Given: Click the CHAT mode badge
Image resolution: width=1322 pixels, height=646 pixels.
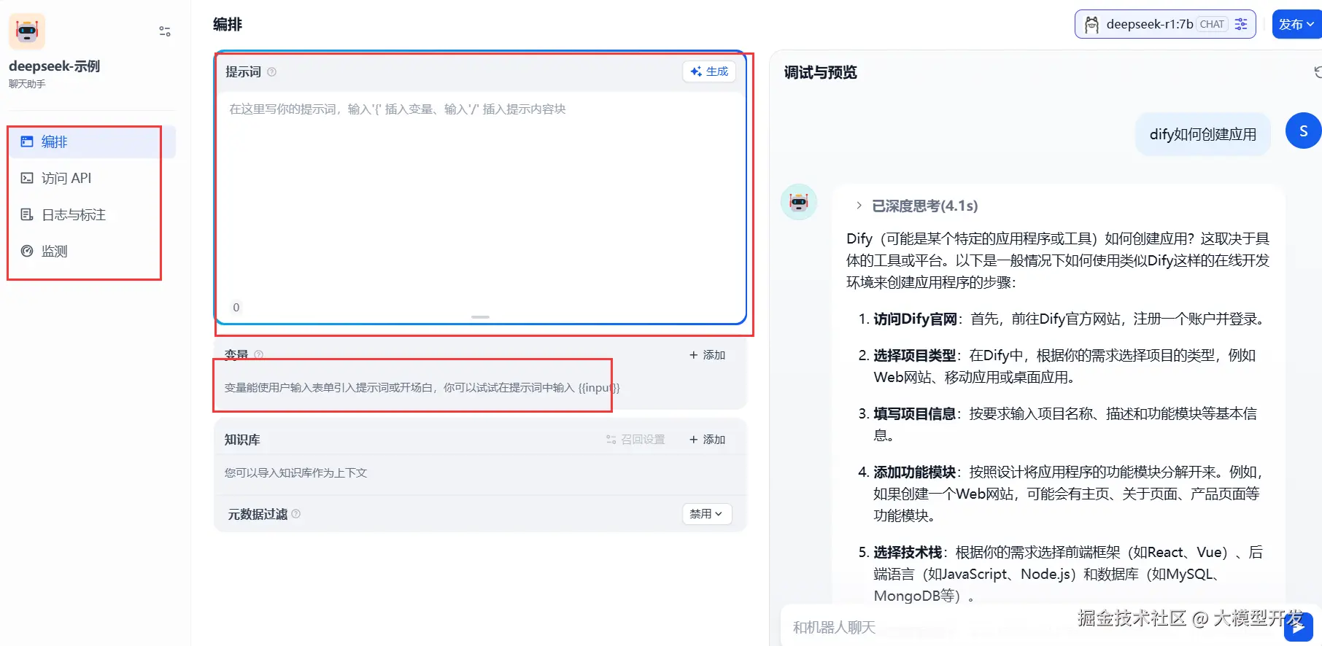Looking at the screenshot, I should tap(1212, 24).
